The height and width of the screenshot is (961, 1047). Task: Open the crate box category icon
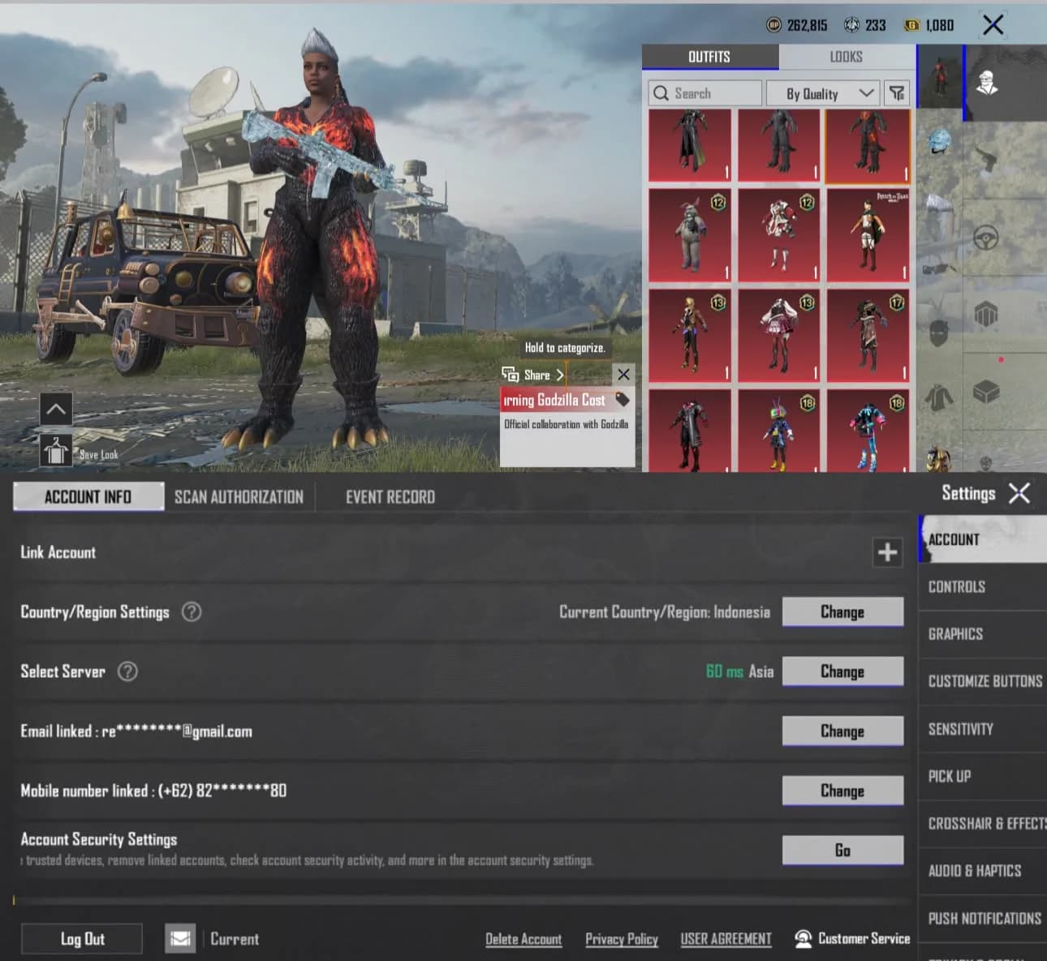[x=986, y=393]
